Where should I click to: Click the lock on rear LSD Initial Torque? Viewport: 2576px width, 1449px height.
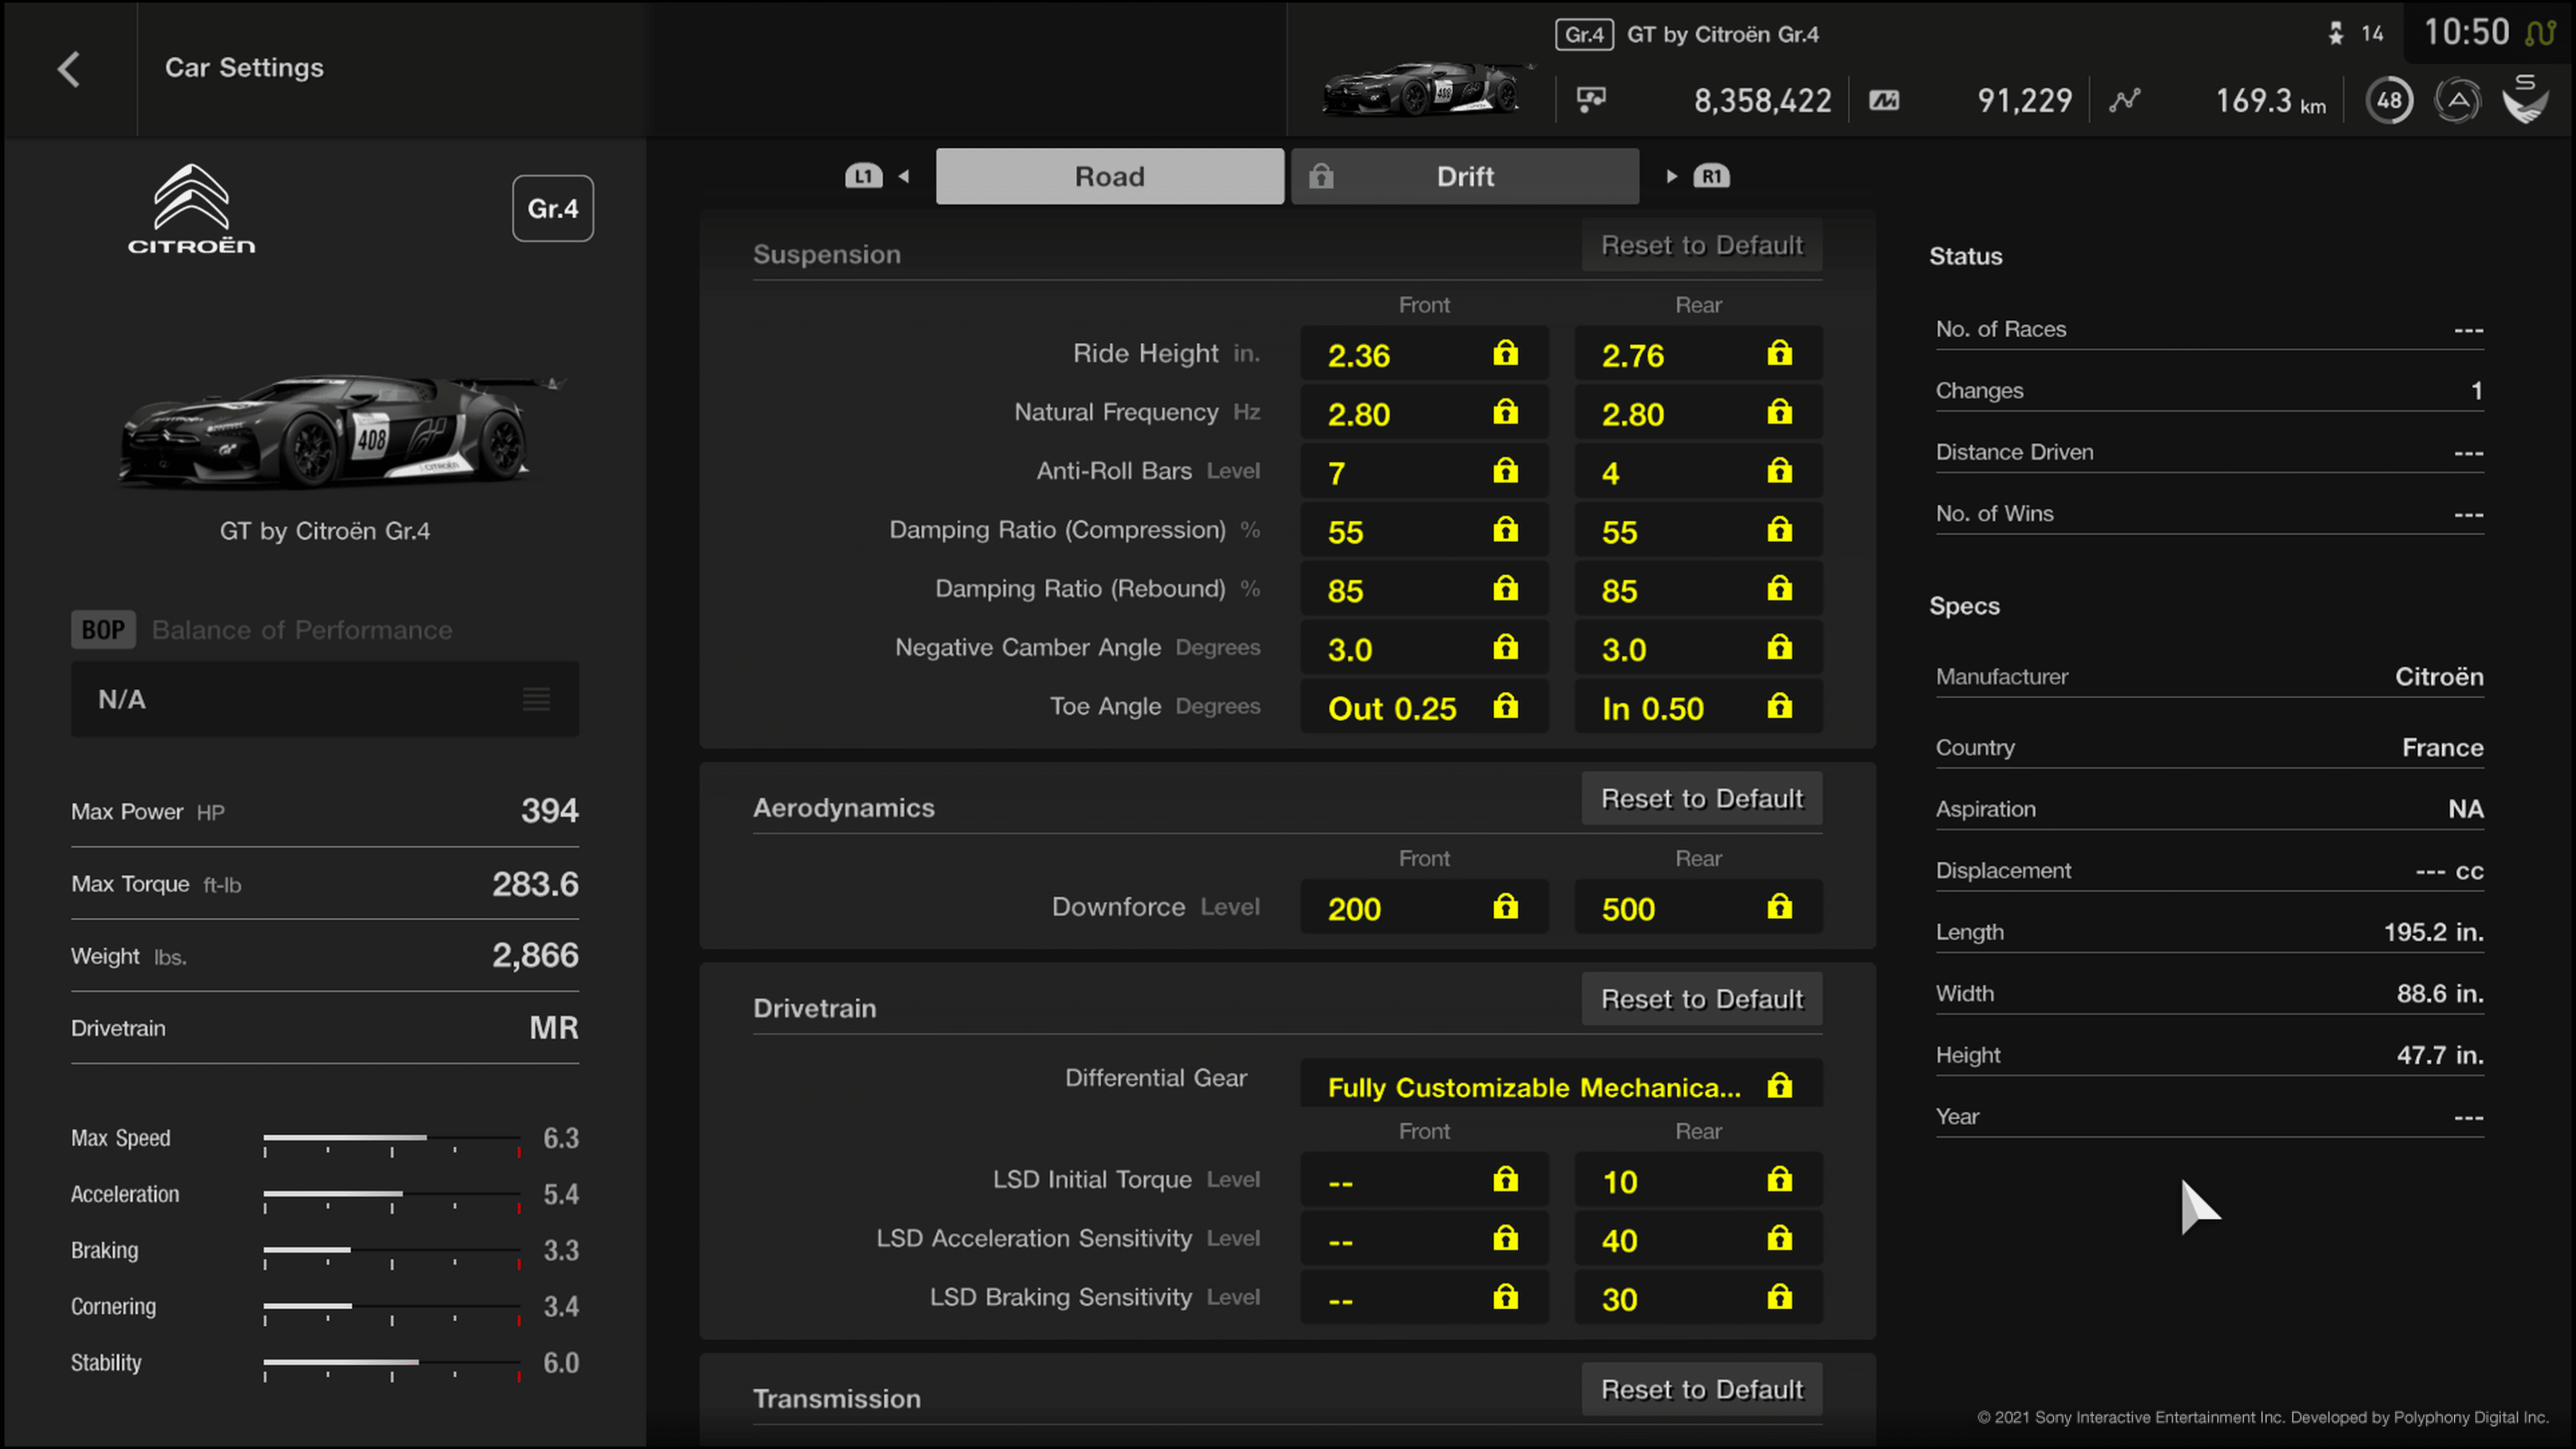coord(1779,1180)
